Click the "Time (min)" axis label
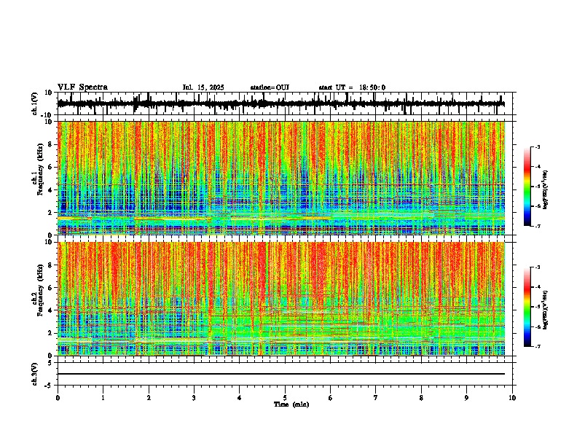 click(291, 404)
